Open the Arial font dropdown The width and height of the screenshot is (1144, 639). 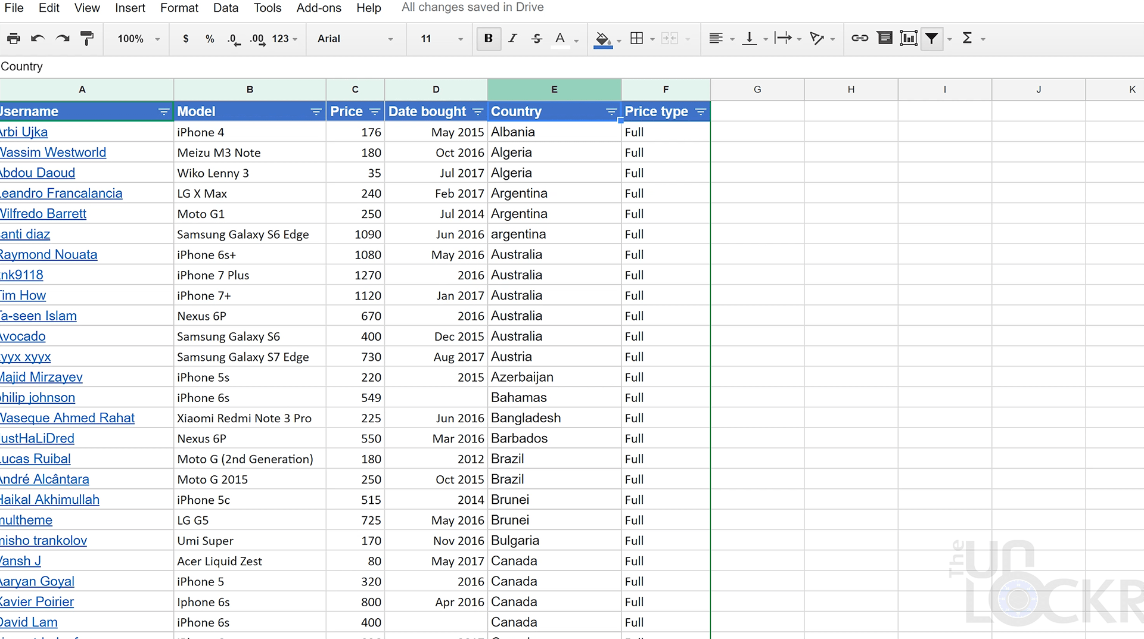(x=356, y=39)
